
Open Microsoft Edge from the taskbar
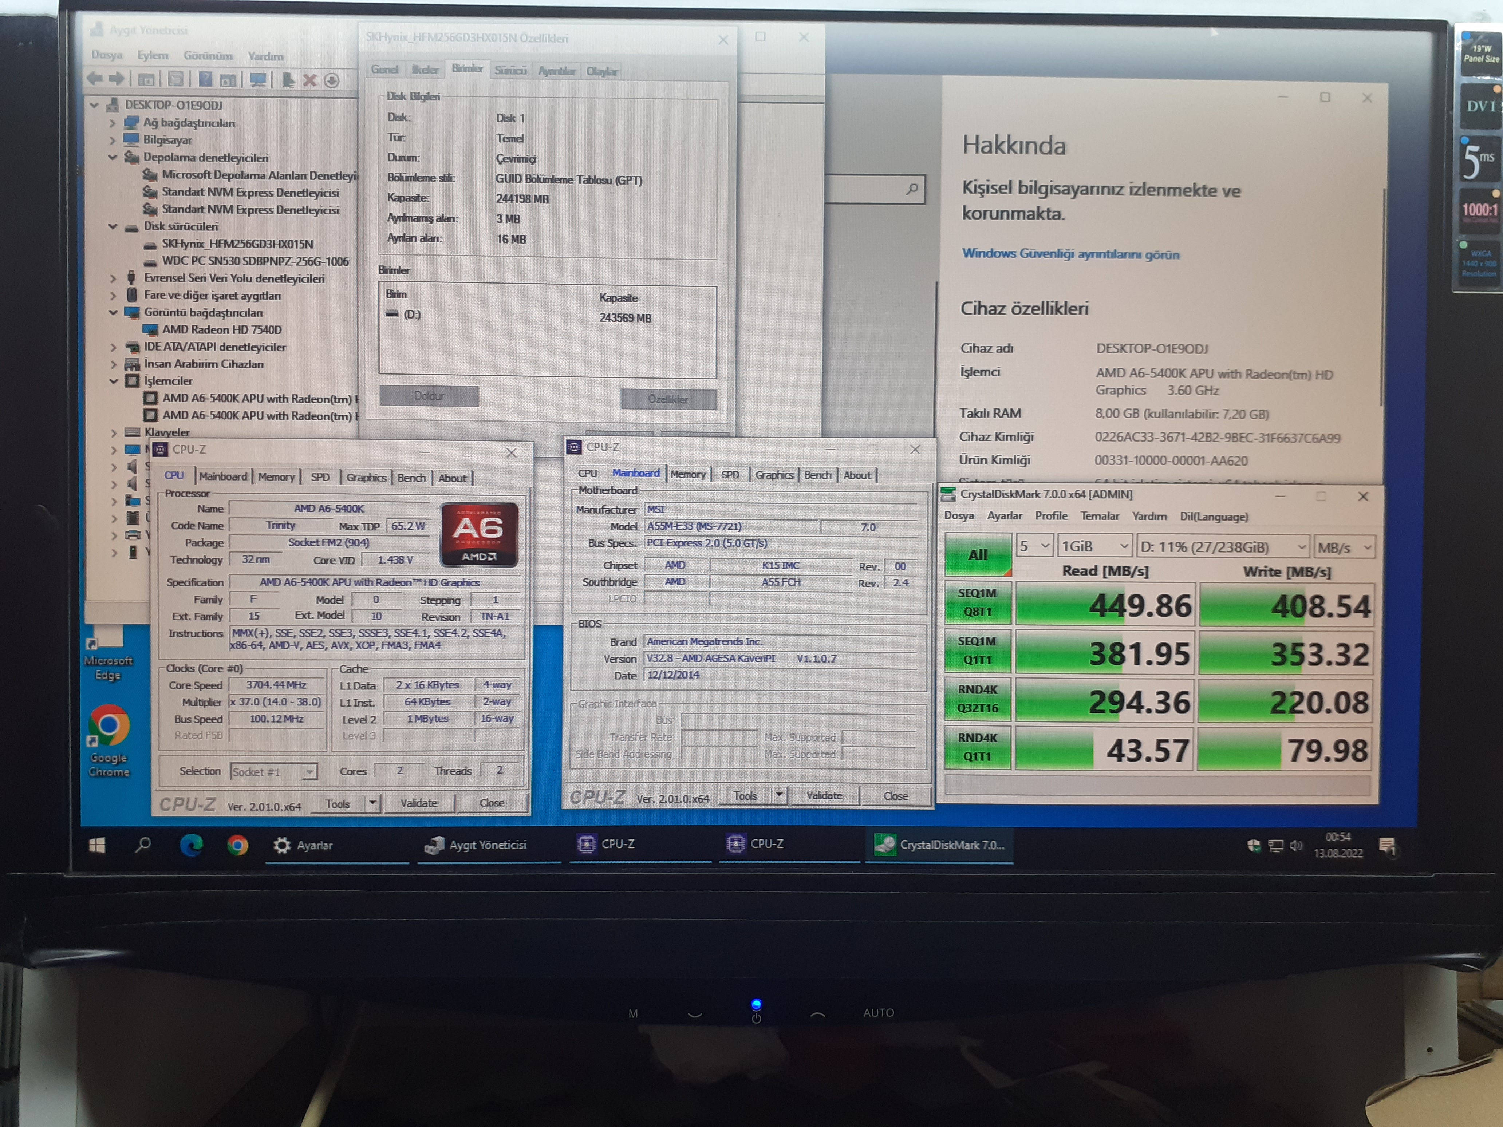point(191,845)
